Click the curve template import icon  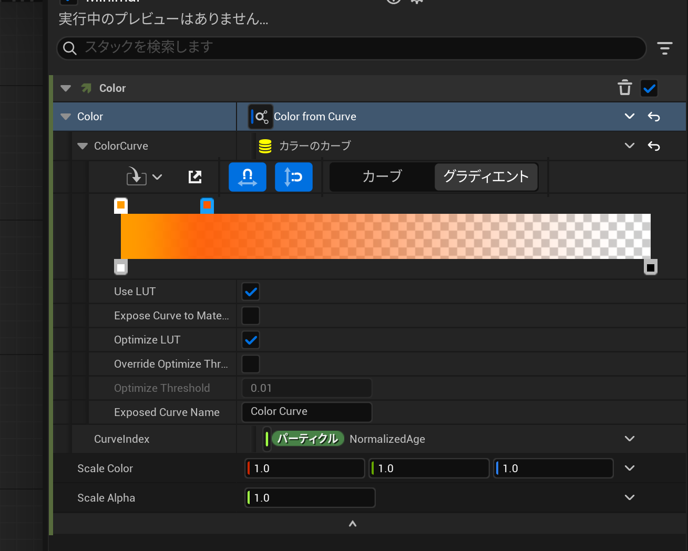tap(136, 176)
